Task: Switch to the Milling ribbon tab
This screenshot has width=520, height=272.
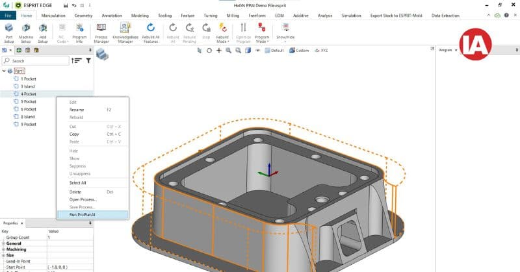Action: [x=233, y=16]
